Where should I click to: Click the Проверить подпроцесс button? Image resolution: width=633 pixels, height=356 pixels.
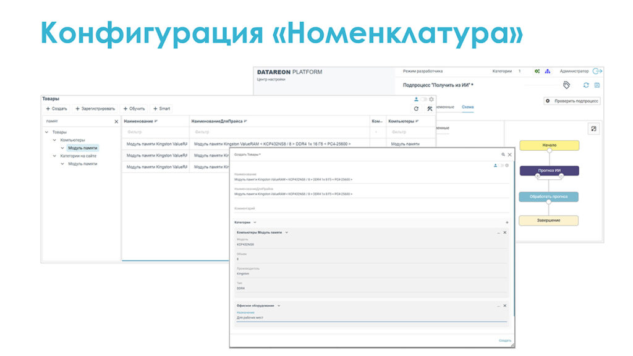point(572,101)
